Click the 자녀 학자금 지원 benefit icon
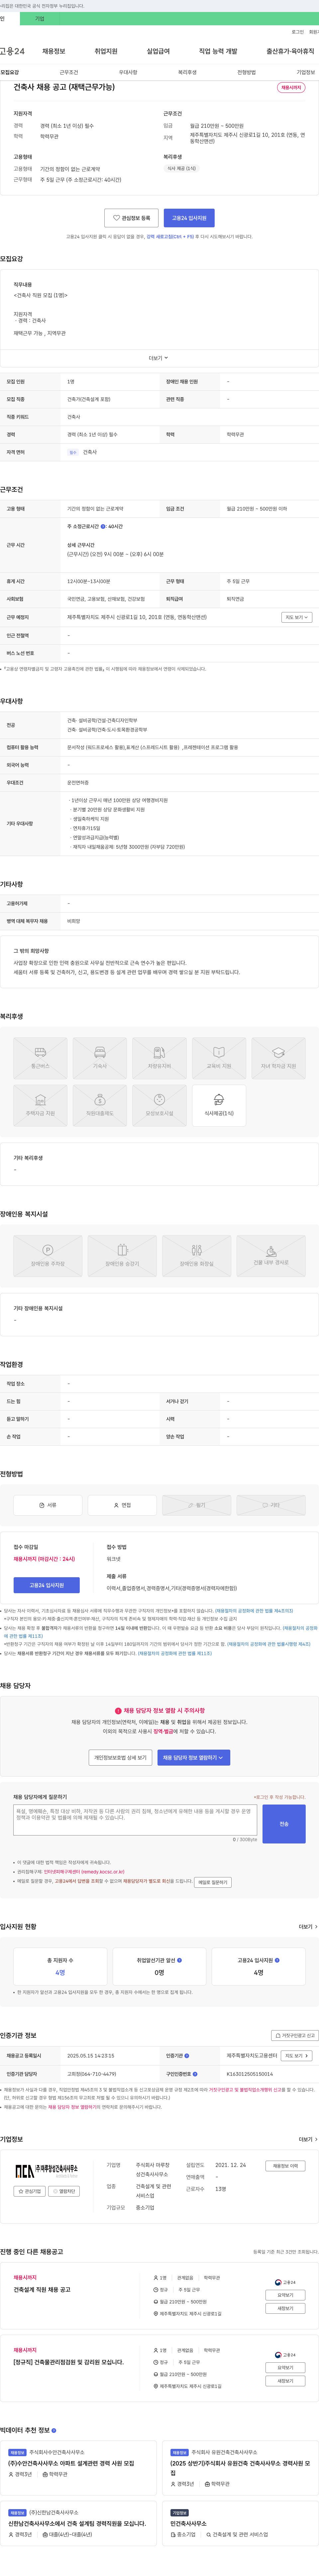 pos(278,1058)
